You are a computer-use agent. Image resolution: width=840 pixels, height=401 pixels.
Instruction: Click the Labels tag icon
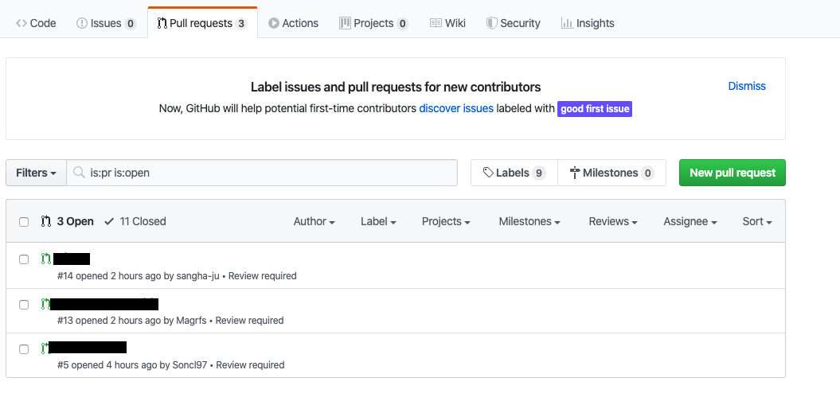pyautogui.click(x=488, y=173)
